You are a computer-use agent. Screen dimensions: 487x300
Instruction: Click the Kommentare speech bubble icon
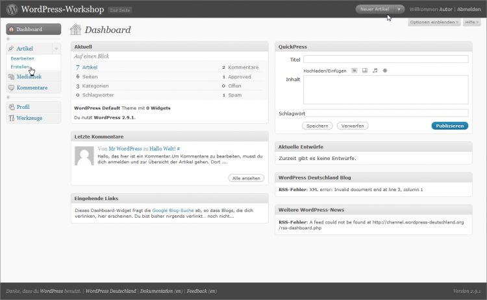[12, 87]
